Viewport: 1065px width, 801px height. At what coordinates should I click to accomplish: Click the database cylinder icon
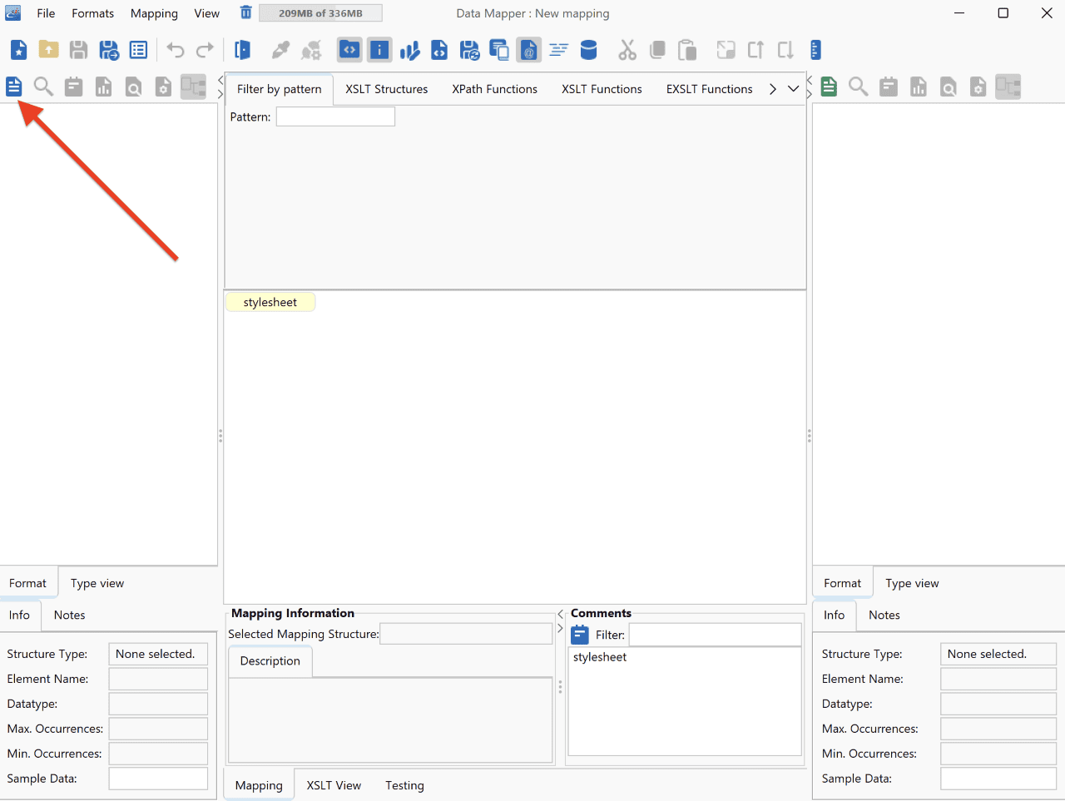point(588,50)
